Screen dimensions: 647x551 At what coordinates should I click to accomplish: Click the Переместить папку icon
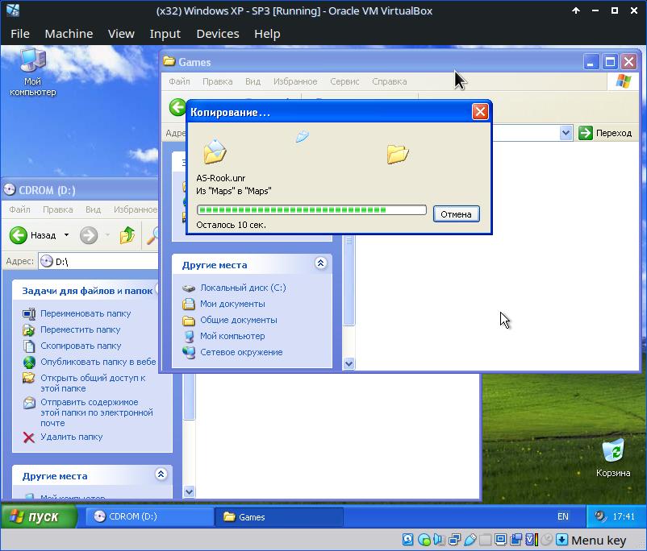pos(29,329)
